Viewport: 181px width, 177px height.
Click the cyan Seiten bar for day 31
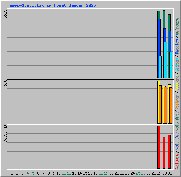click(x=171, y=65)
